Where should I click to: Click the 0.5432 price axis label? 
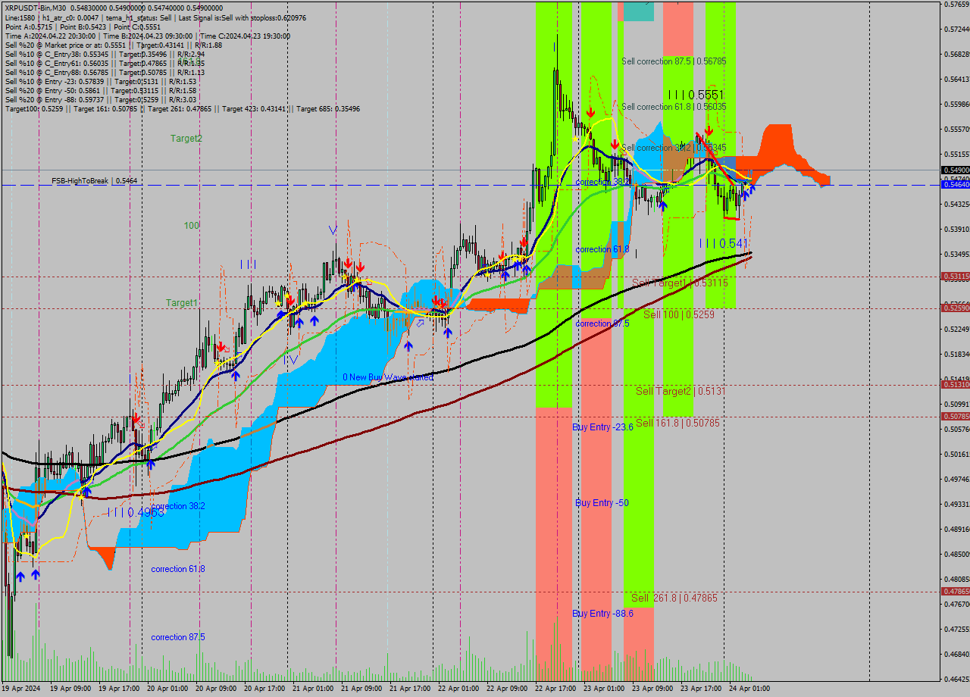click(956, 205)
